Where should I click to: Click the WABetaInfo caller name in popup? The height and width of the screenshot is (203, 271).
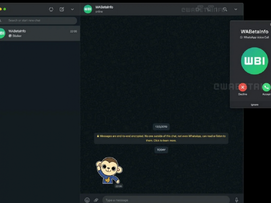(x=254, y=31)
